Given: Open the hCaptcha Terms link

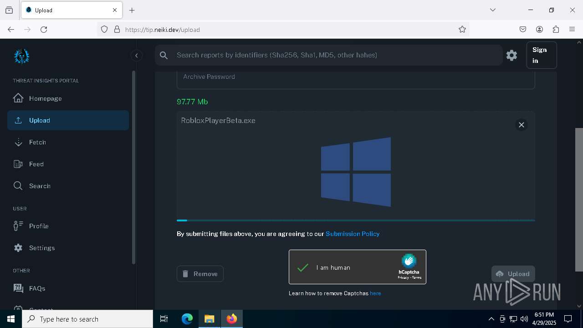Looking at the screenshot, I should tap(417, 277).
